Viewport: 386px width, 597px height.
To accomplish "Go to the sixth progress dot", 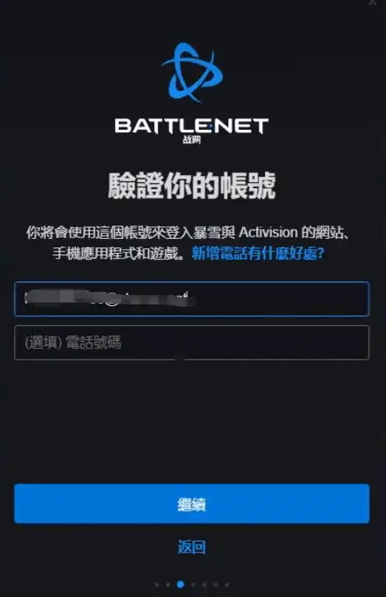I will (216, 584).
